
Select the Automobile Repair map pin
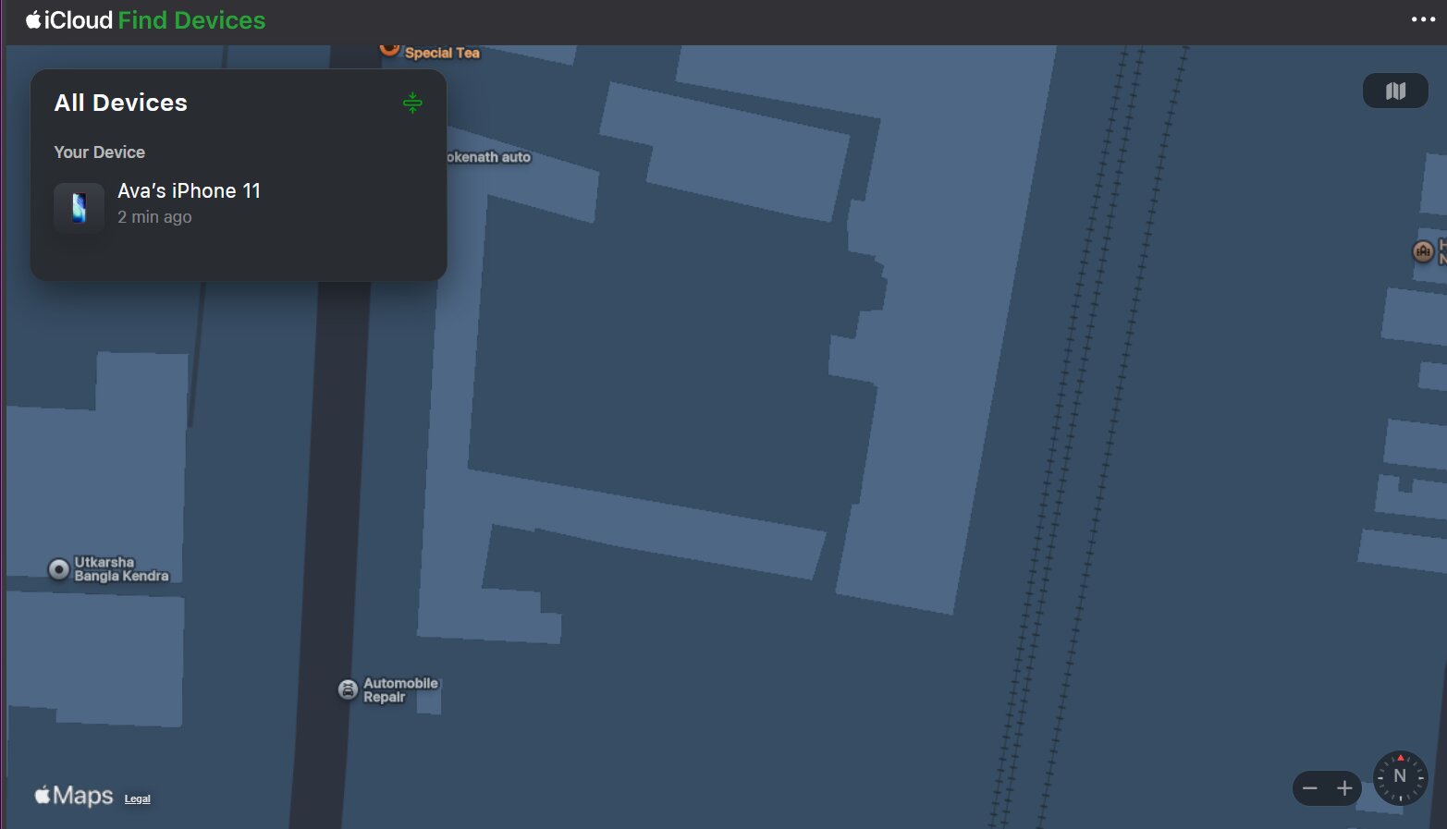pos(348,689)
